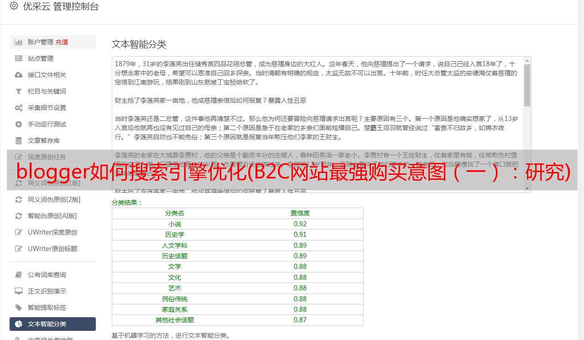Click the text area scrollbar thumb
Screen dimensions: 584x340
pos(527,85)
